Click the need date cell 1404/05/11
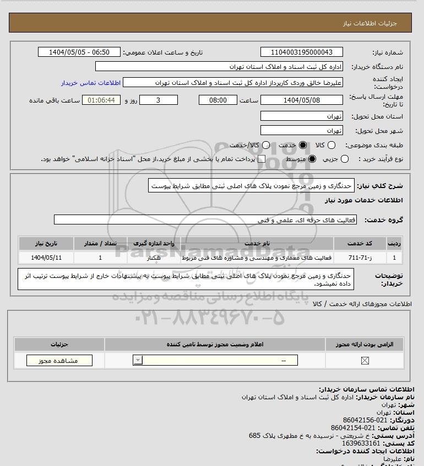424x466 pixels. (x=46, y=258)
